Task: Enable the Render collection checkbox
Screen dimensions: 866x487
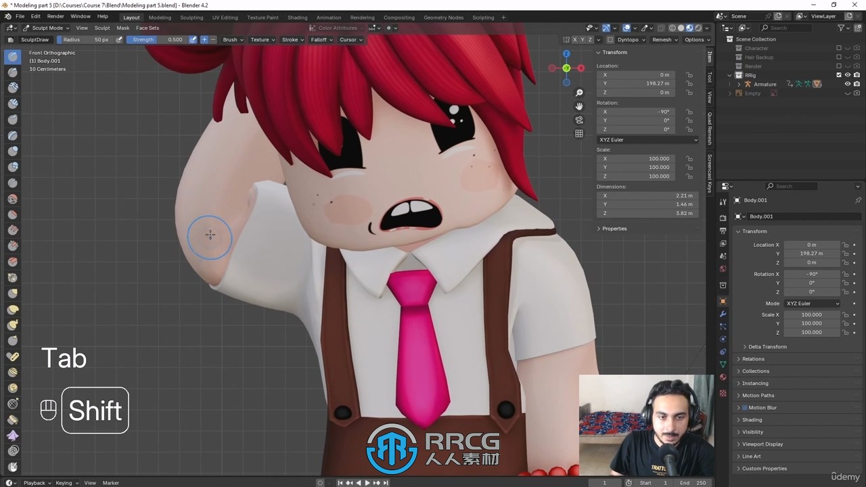Action: tap(839, 66)
